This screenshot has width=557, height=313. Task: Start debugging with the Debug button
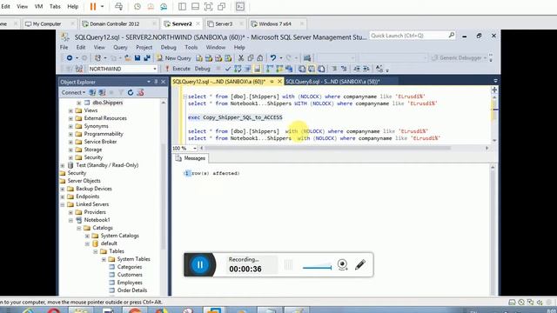tap(203, 69)
